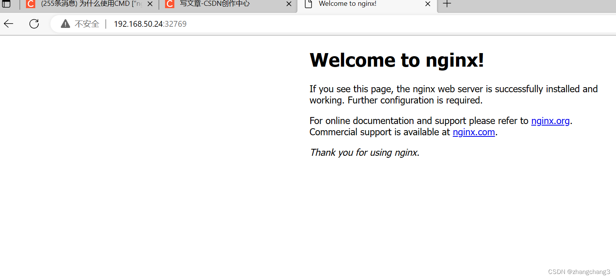The height and width of the screenshot is (279, 616).
Task: Close the Welcome to nginx! tab
Action: [x=428, y=4]
